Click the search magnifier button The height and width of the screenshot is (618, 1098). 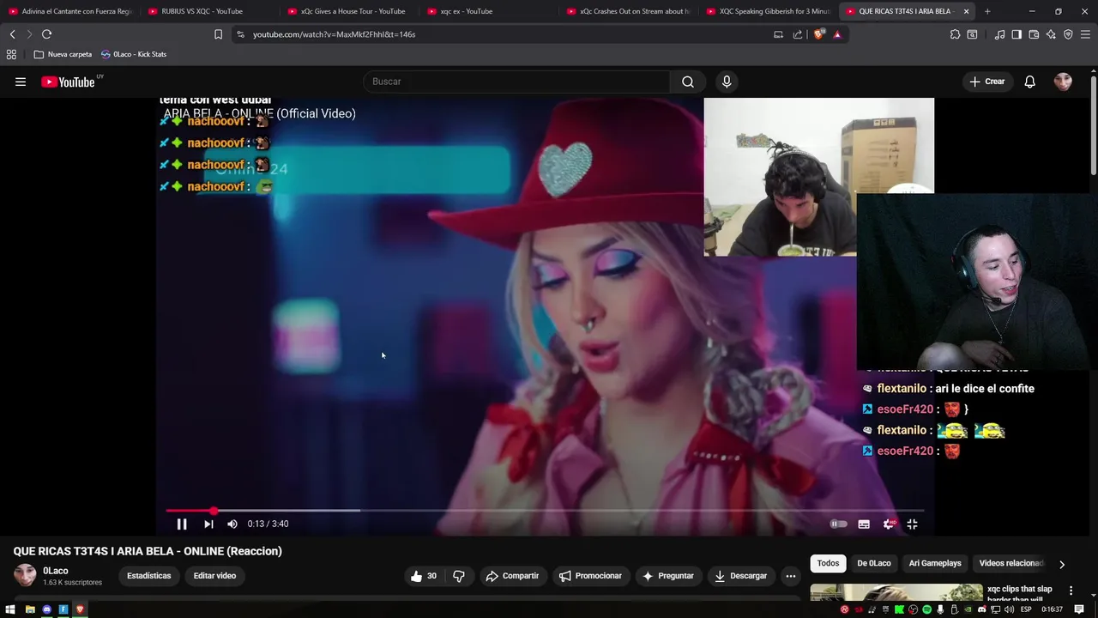pyautogui.click(x=688, y=82)
